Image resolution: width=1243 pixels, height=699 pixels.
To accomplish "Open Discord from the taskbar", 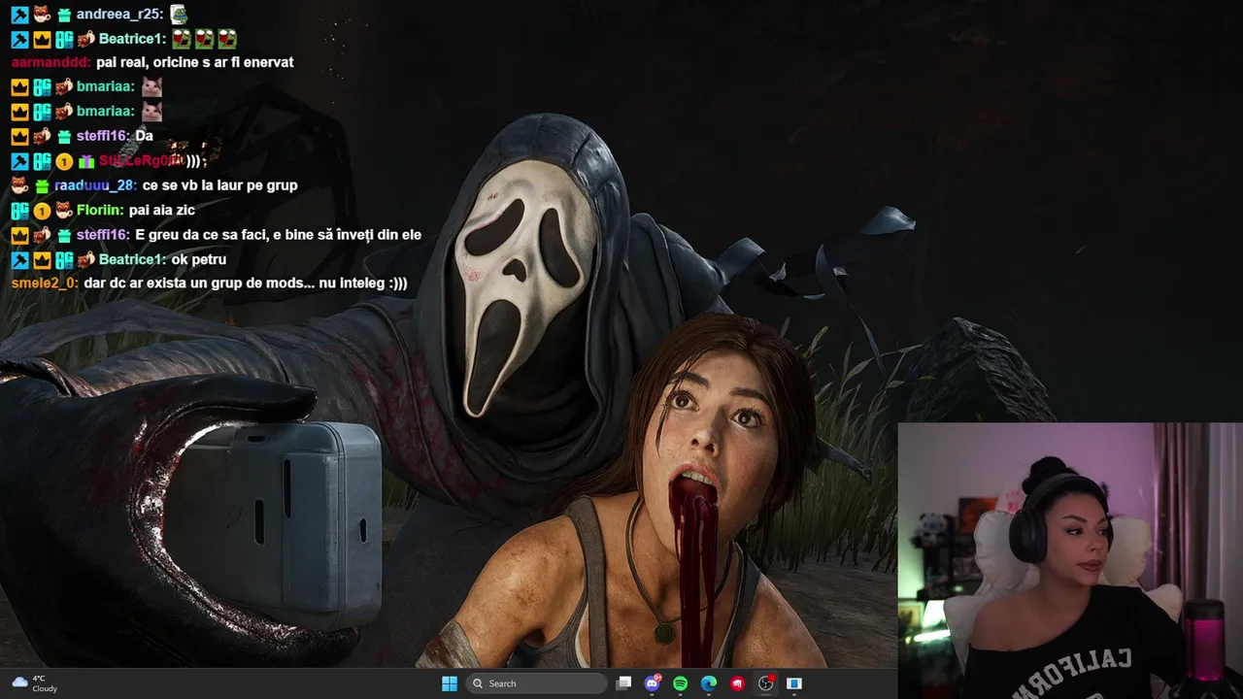I will 653,683.
